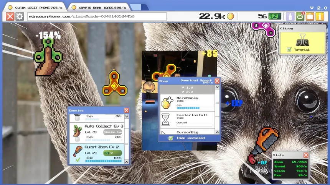Click Auto Collect spinner hand icon in Zoomies
The width and height of the screenshot is (330, 185).
(78, 130)
